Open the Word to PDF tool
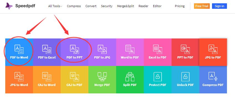Viewport: 235px width, 100px height. (x=130, y=52)
